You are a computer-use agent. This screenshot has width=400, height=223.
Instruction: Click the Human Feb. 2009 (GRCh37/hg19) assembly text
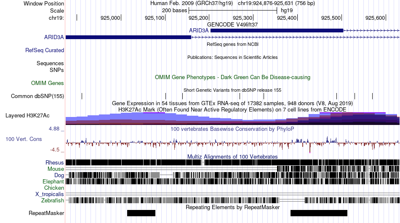(x=191, y=3)
